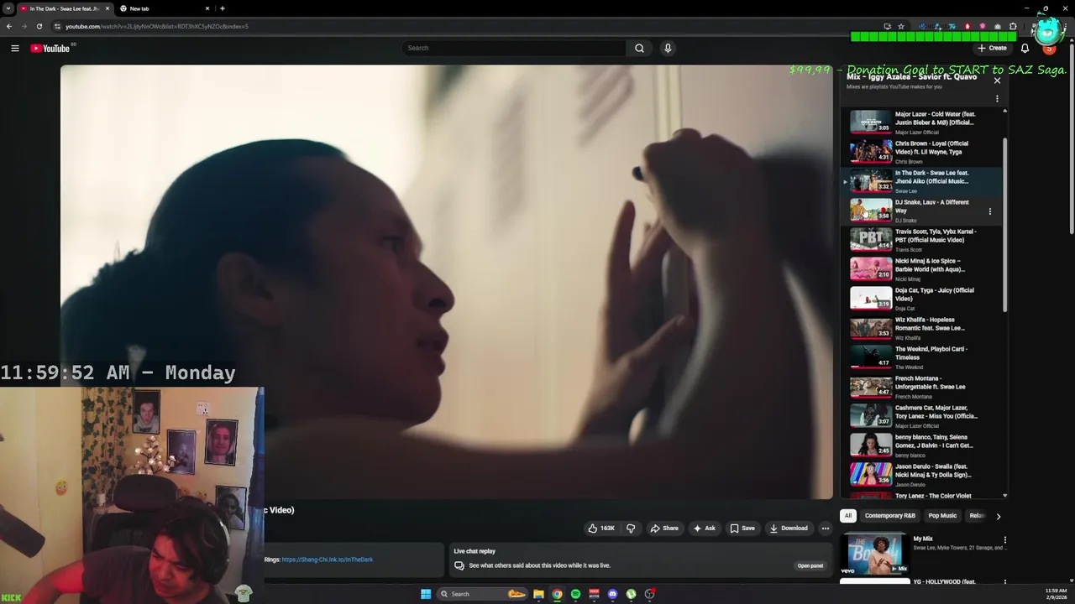Play Doja Cat, Tyga - Juicy
The width and height of the screenshot is (1075, 604).
[x=922, y=299]
